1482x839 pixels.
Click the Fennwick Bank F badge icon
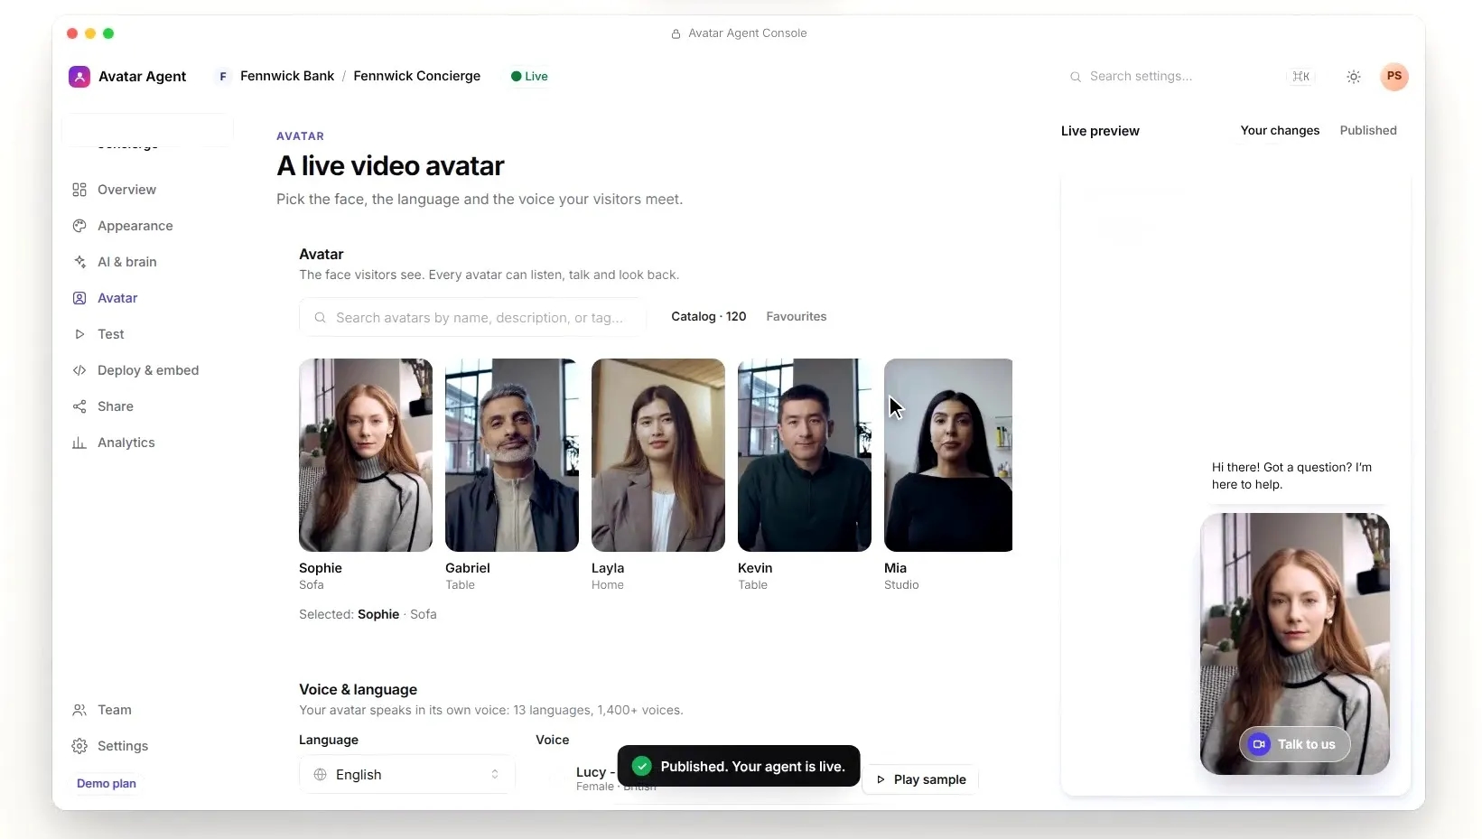[223, 77]
